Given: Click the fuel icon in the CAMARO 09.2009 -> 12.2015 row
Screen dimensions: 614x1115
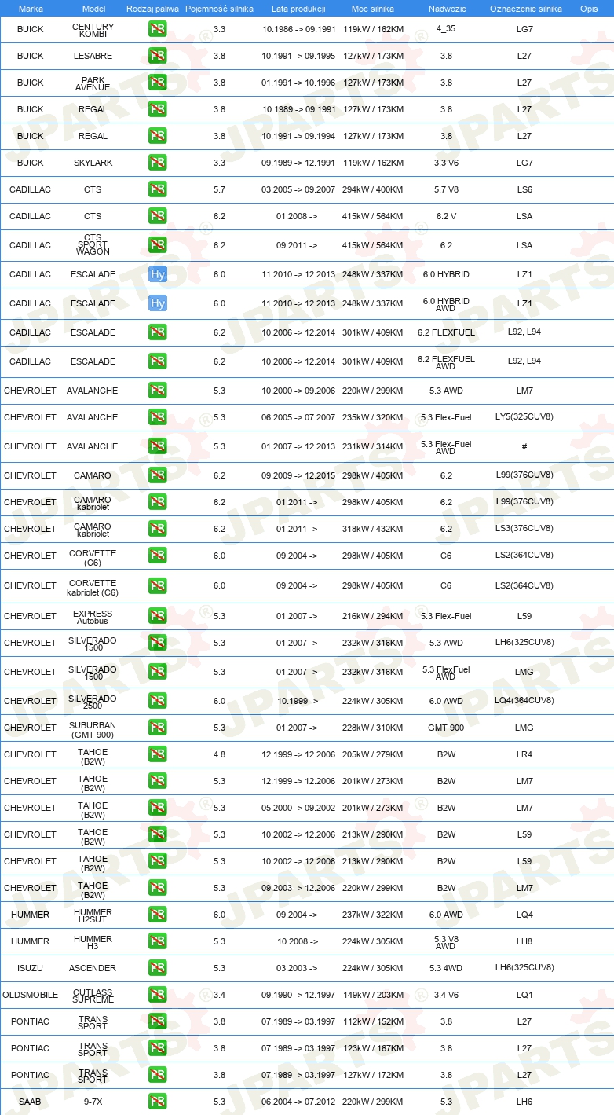Looking at the screenshot, I should coord(158,475).
